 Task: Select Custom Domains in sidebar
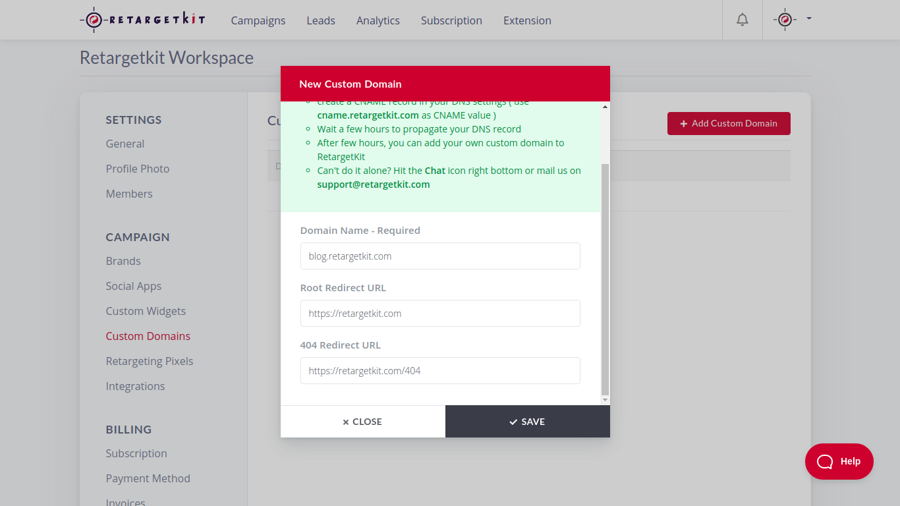pos(148,336)
